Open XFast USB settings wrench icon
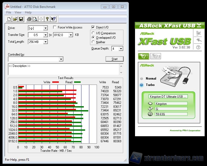Screen dimensions: 207x166 tap(198, 33)
